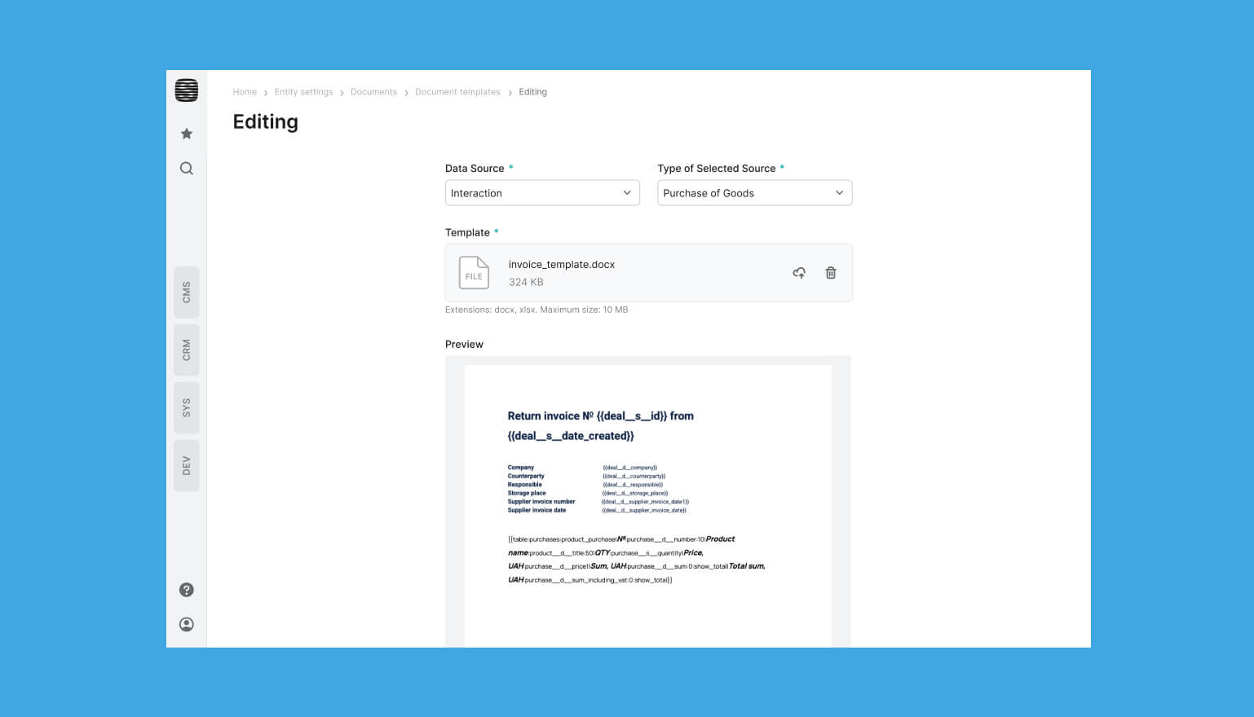Expand the Data Source dropdown
The width and height of the screenshot is (1254, 717).
click(x=542, y=193)
